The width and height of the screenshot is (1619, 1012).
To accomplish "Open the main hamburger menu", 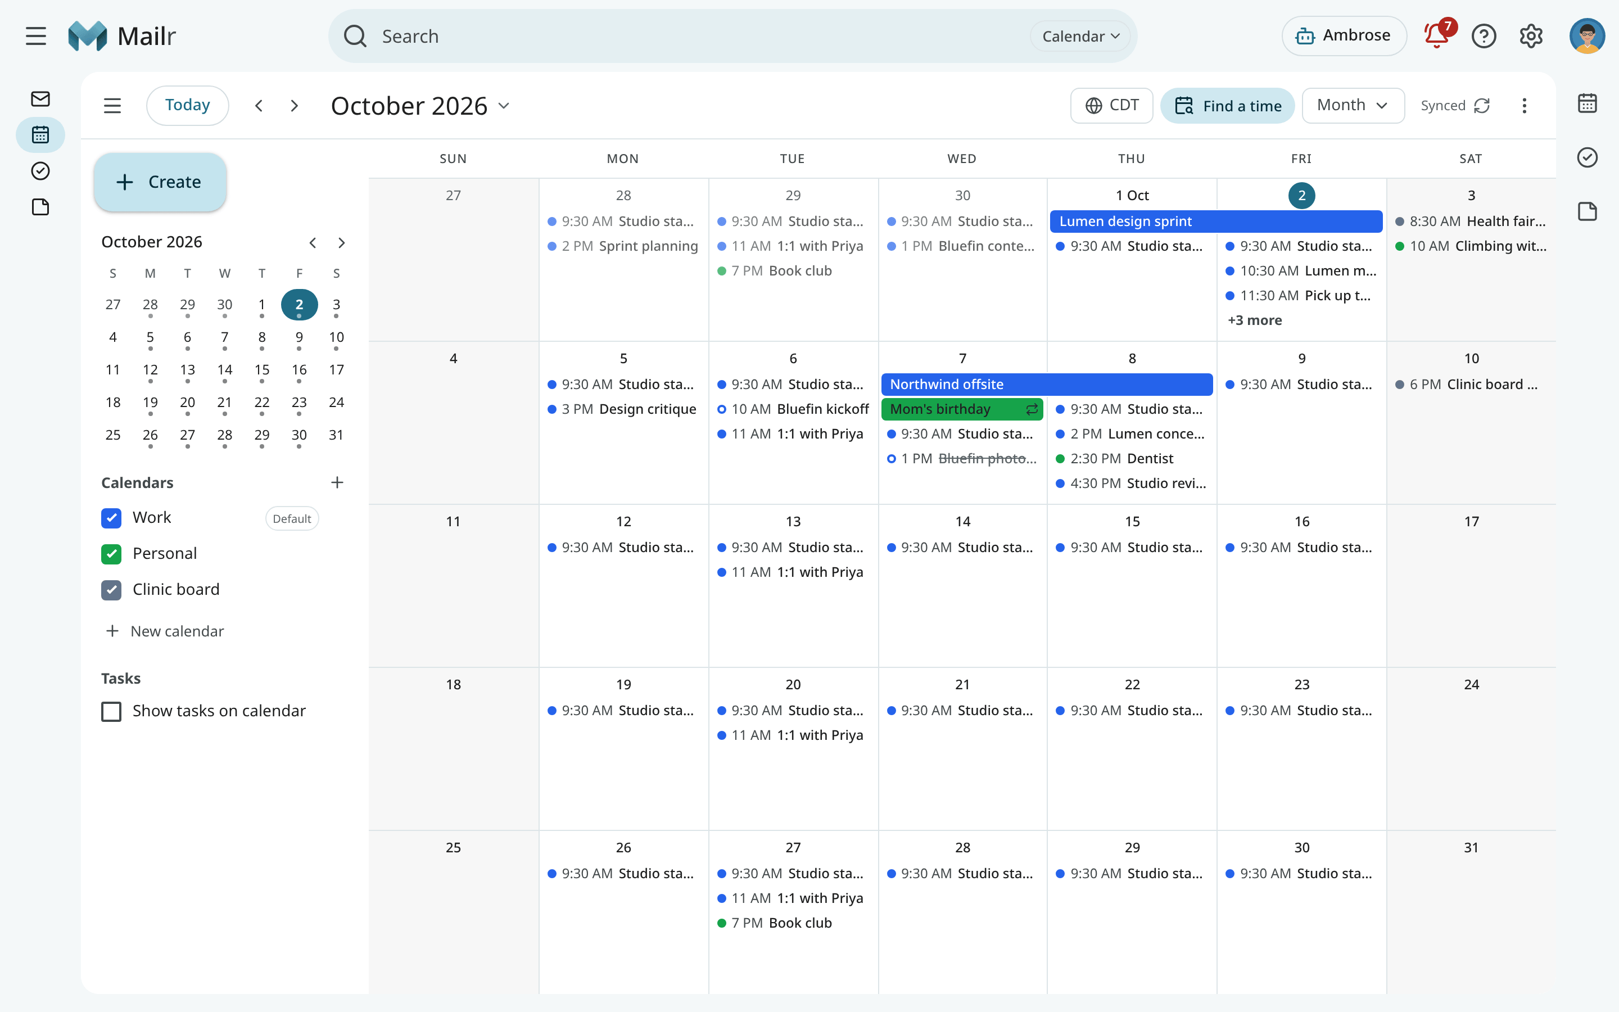I will pyautogui.click(x=36, y=36).
